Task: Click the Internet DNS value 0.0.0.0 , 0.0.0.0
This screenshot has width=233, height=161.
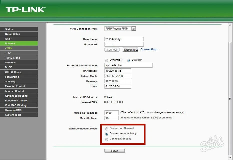Action: (113, 102)
